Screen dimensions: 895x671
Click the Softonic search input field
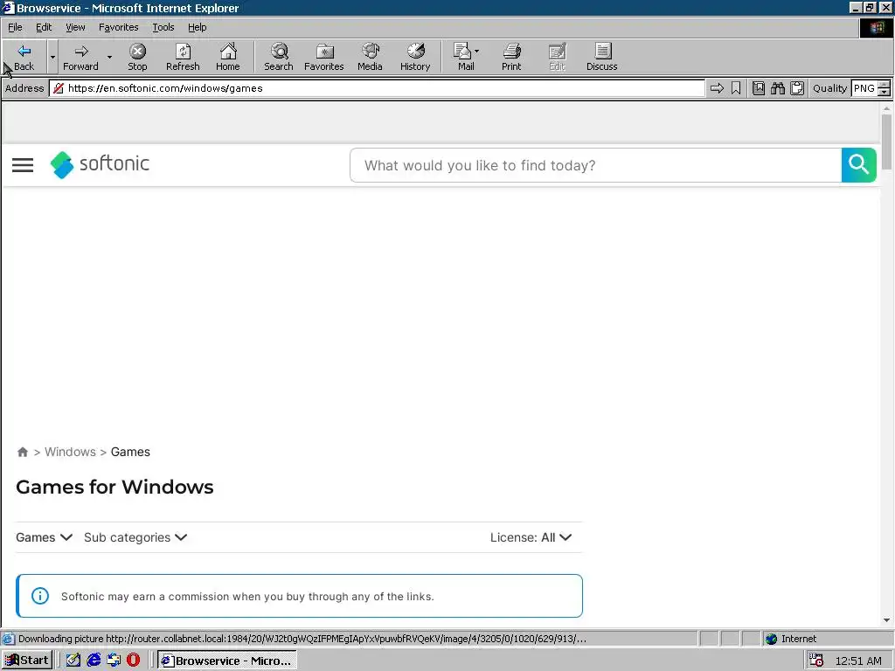(595, 165)
